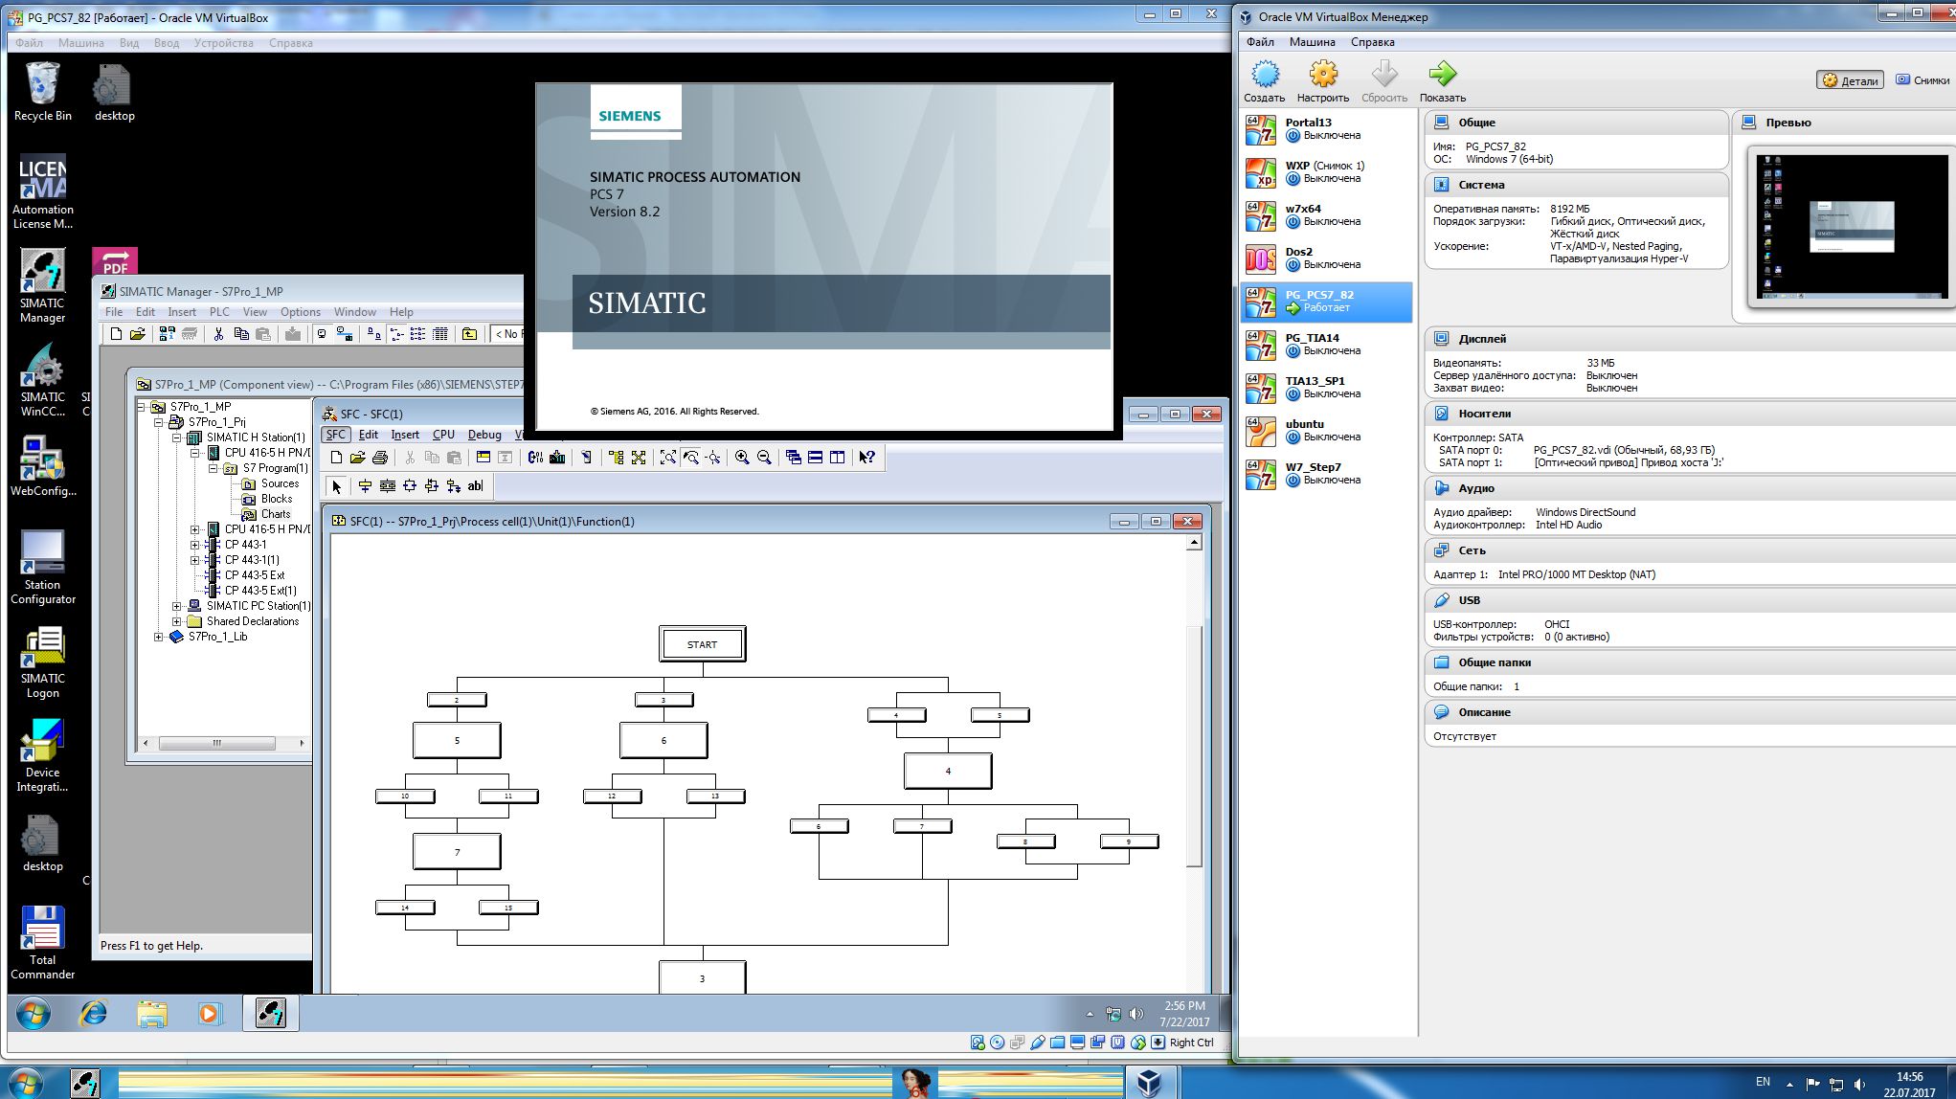This screenshot has height=1099, width=1956.
Task: Click the New chart icon in SFC toolbar
Action: click(336, 458)
